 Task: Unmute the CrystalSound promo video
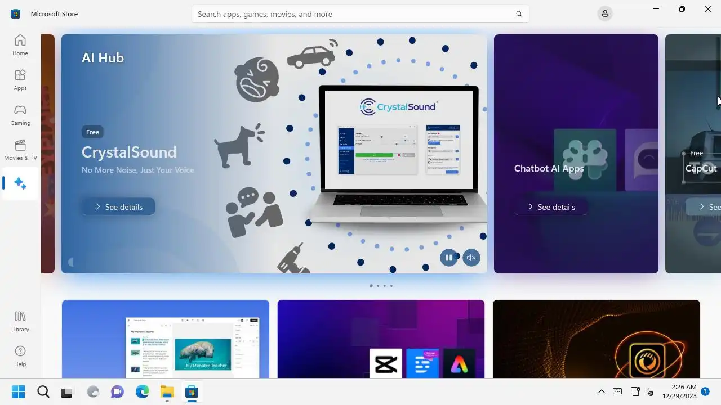pos(471,258)
